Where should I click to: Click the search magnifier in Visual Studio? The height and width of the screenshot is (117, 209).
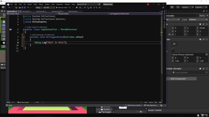point(99,4)
